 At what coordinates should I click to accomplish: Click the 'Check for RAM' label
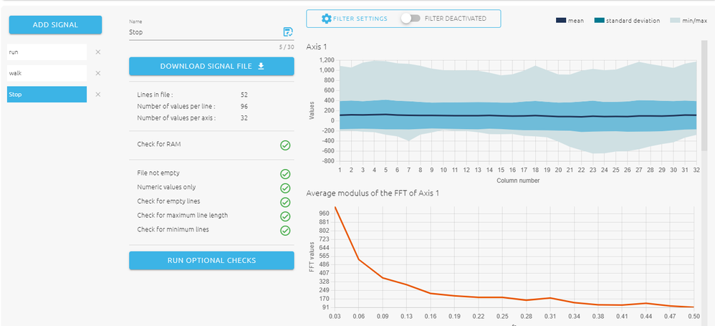point(158,145)
